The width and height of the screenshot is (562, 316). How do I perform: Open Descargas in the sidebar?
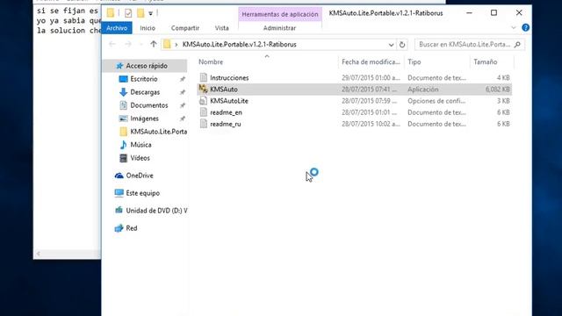pyautogui.click(x=145, y=92)
